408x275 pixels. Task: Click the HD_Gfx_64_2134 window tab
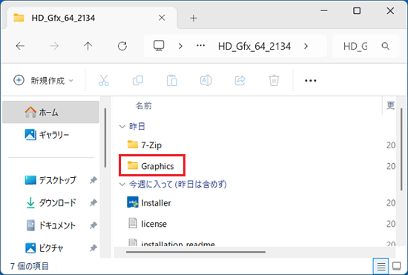click(x=91, y=18)
